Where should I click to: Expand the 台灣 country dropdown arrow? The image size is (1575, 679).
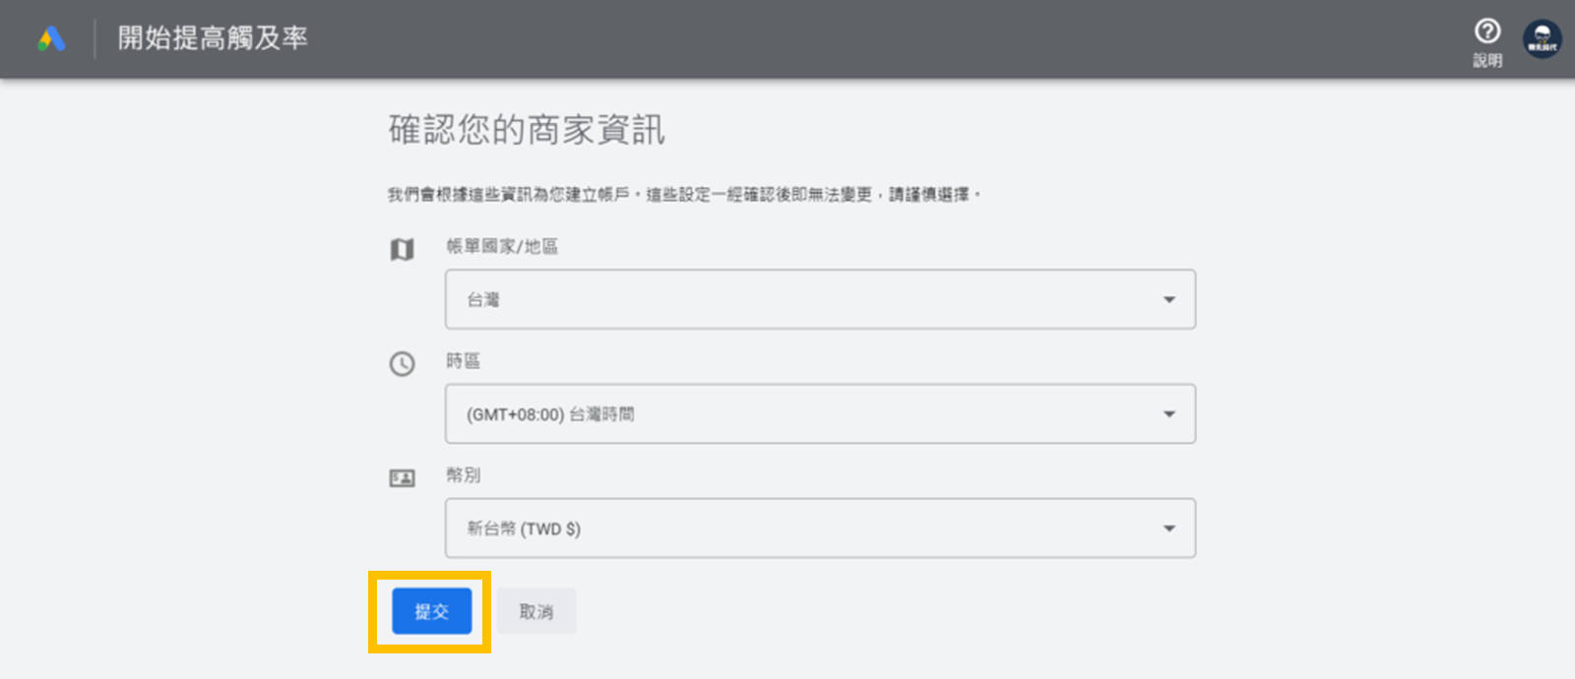coord(1168,299)
